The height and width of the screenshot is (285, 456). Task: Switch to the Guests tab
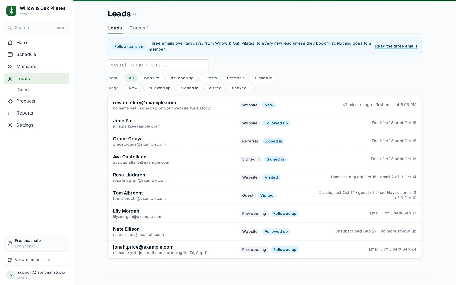tap(139, 28)
